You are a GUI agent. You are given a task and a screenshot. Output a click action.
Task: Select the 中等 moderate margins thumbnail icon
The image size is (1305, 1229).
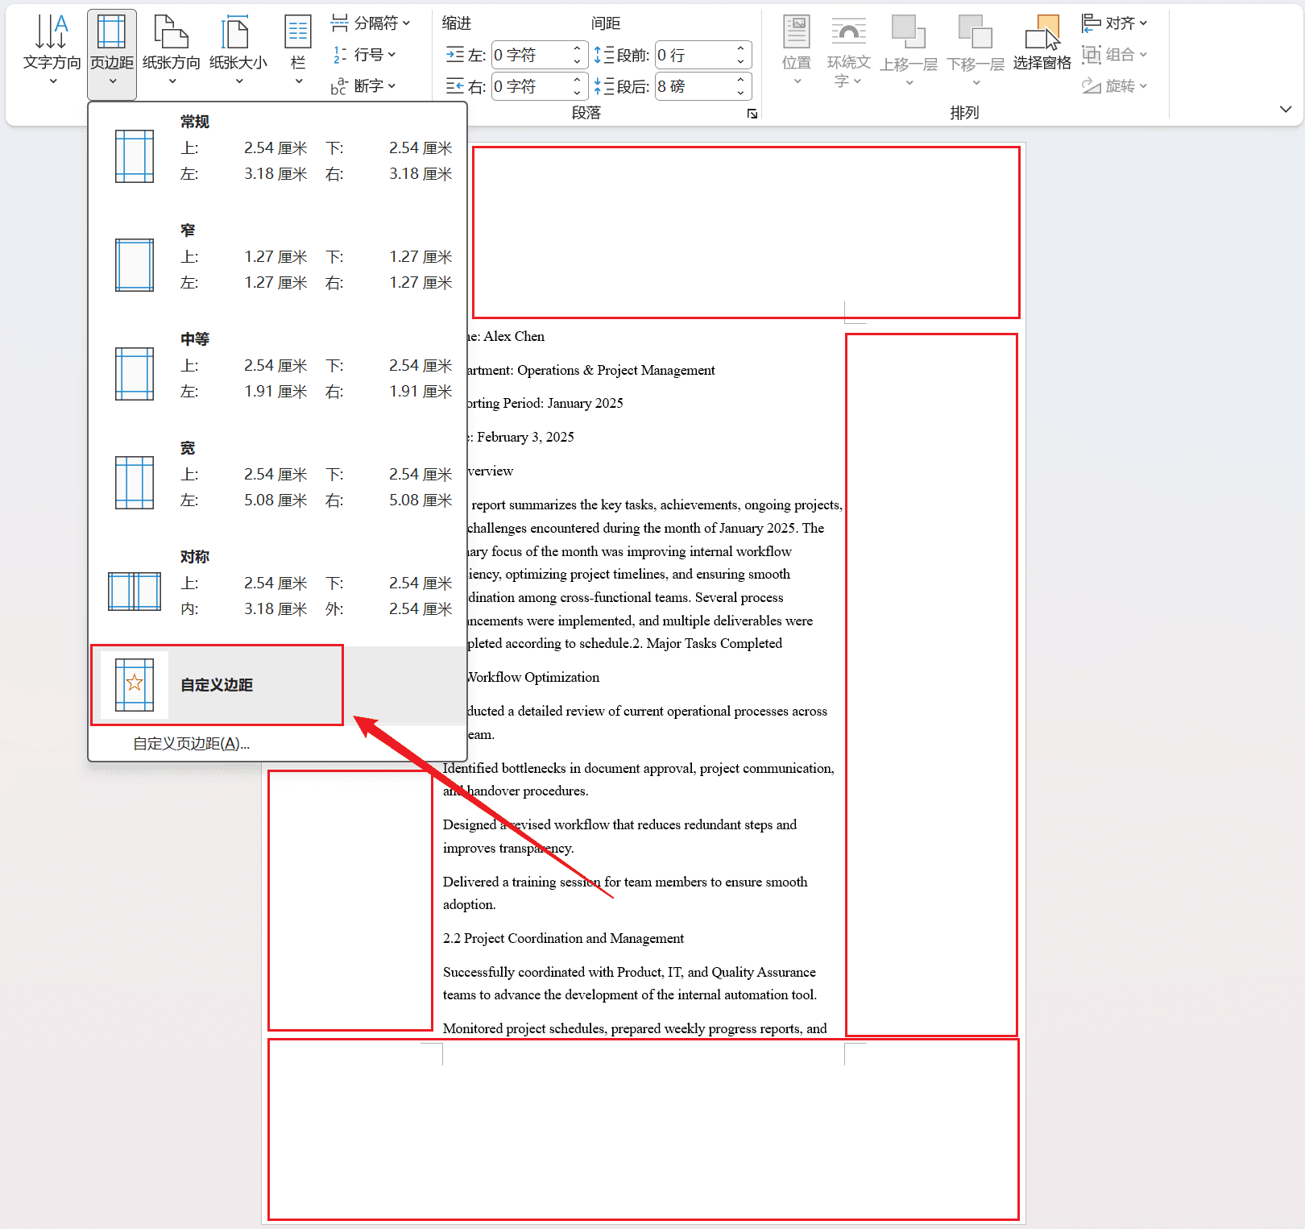pyautogui.click(x=135, y=374)
